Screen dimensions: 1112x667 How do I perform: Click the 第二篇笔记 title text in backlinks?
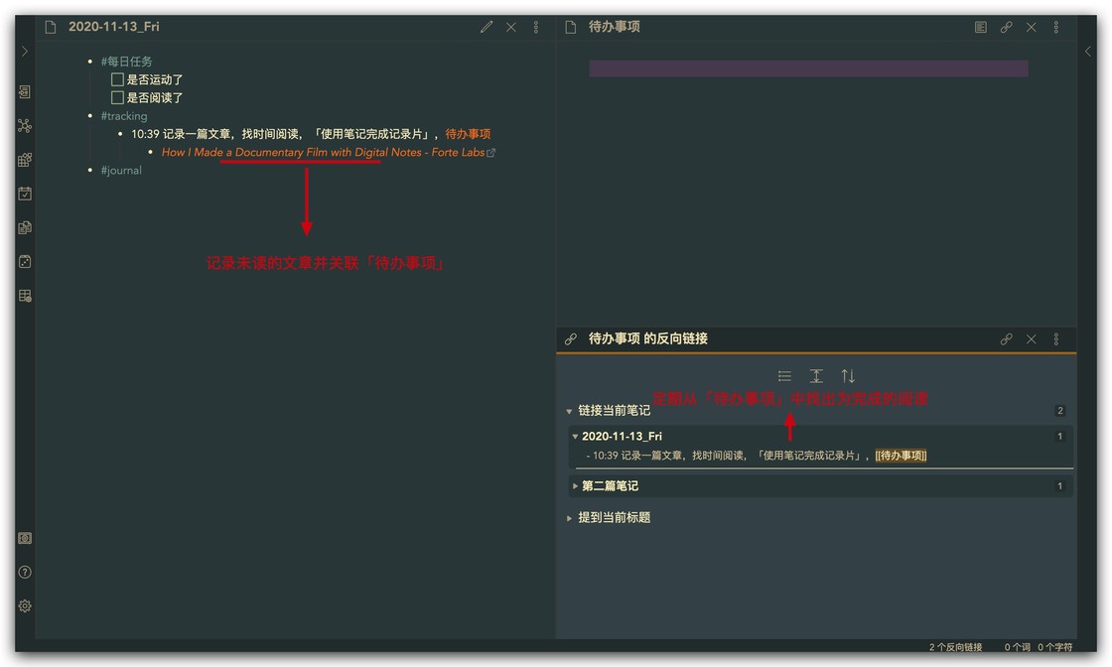point(610,486)
